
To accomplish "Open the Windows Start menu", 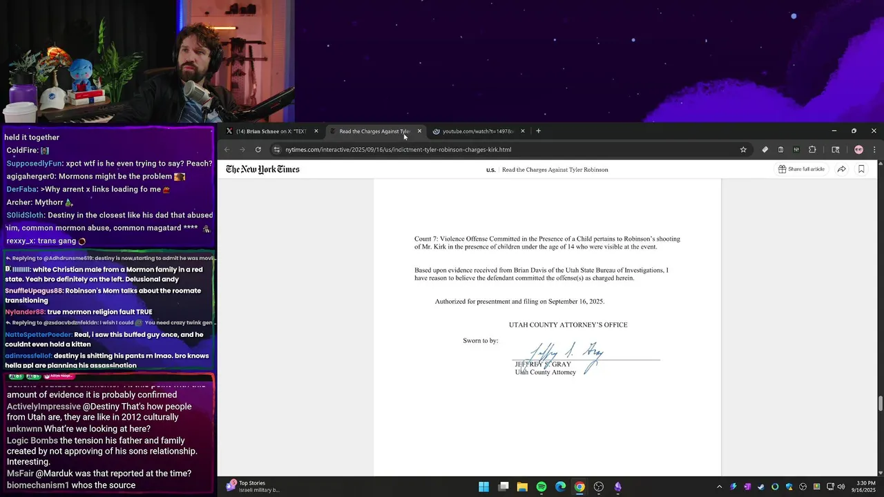I will [484, 487].
